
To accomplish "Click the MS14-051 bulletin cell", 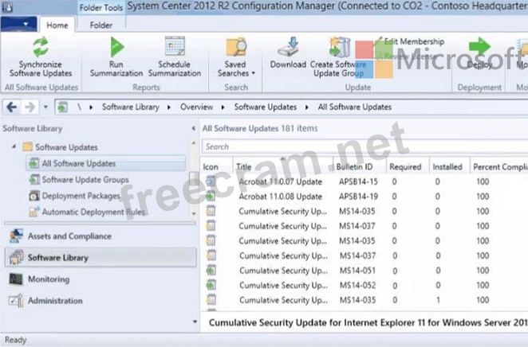I will (x=357, y=271).
